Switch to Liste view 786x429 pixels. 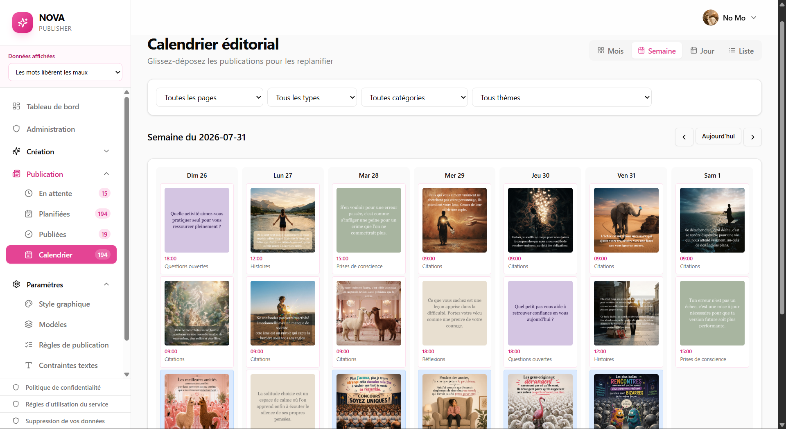point(741,51)
